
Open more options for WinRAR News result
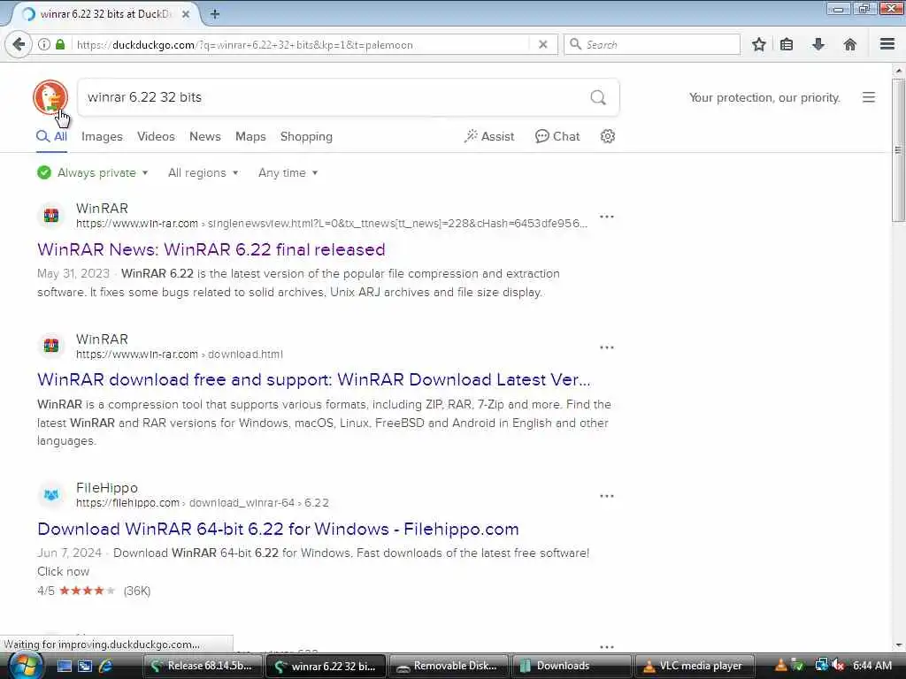pyautogui.click(x=607, y=217)
